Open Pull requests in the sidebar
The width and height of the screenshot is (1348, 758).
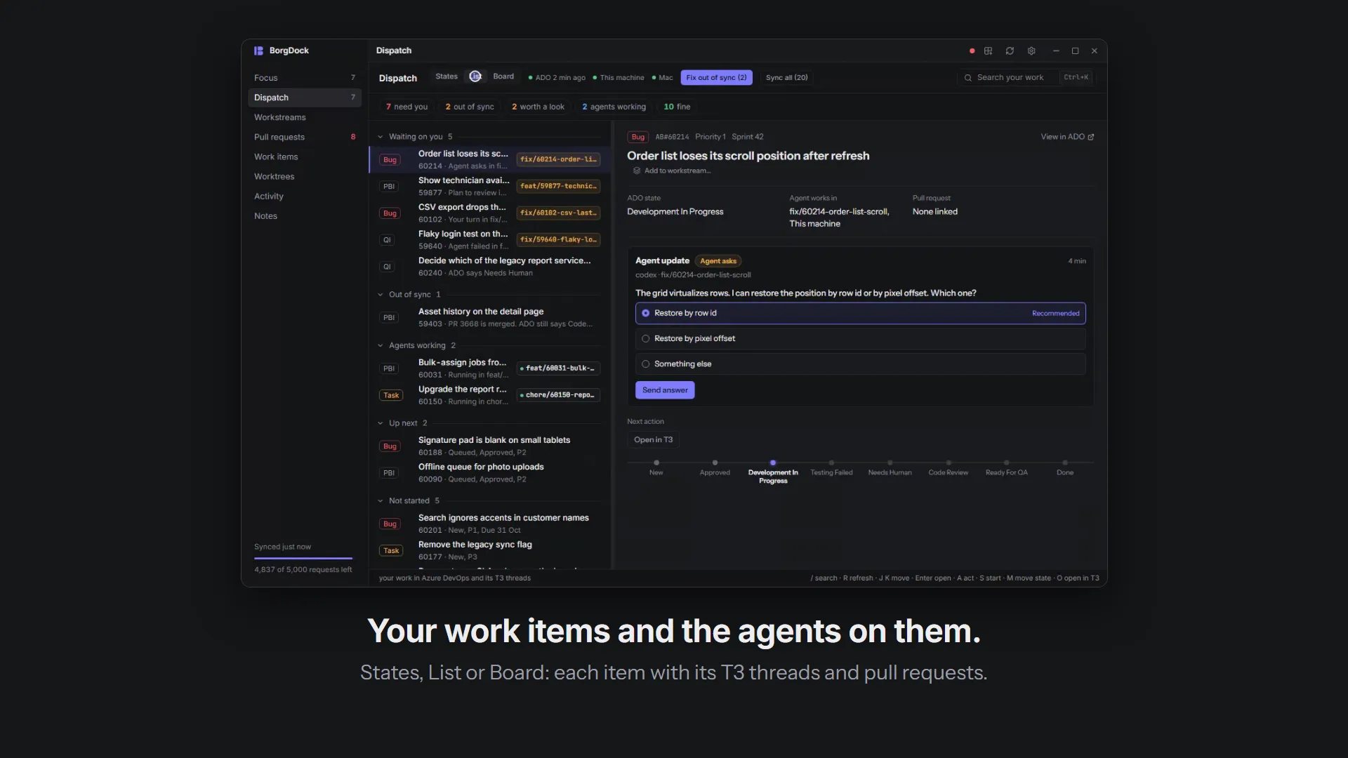(305, 137)
